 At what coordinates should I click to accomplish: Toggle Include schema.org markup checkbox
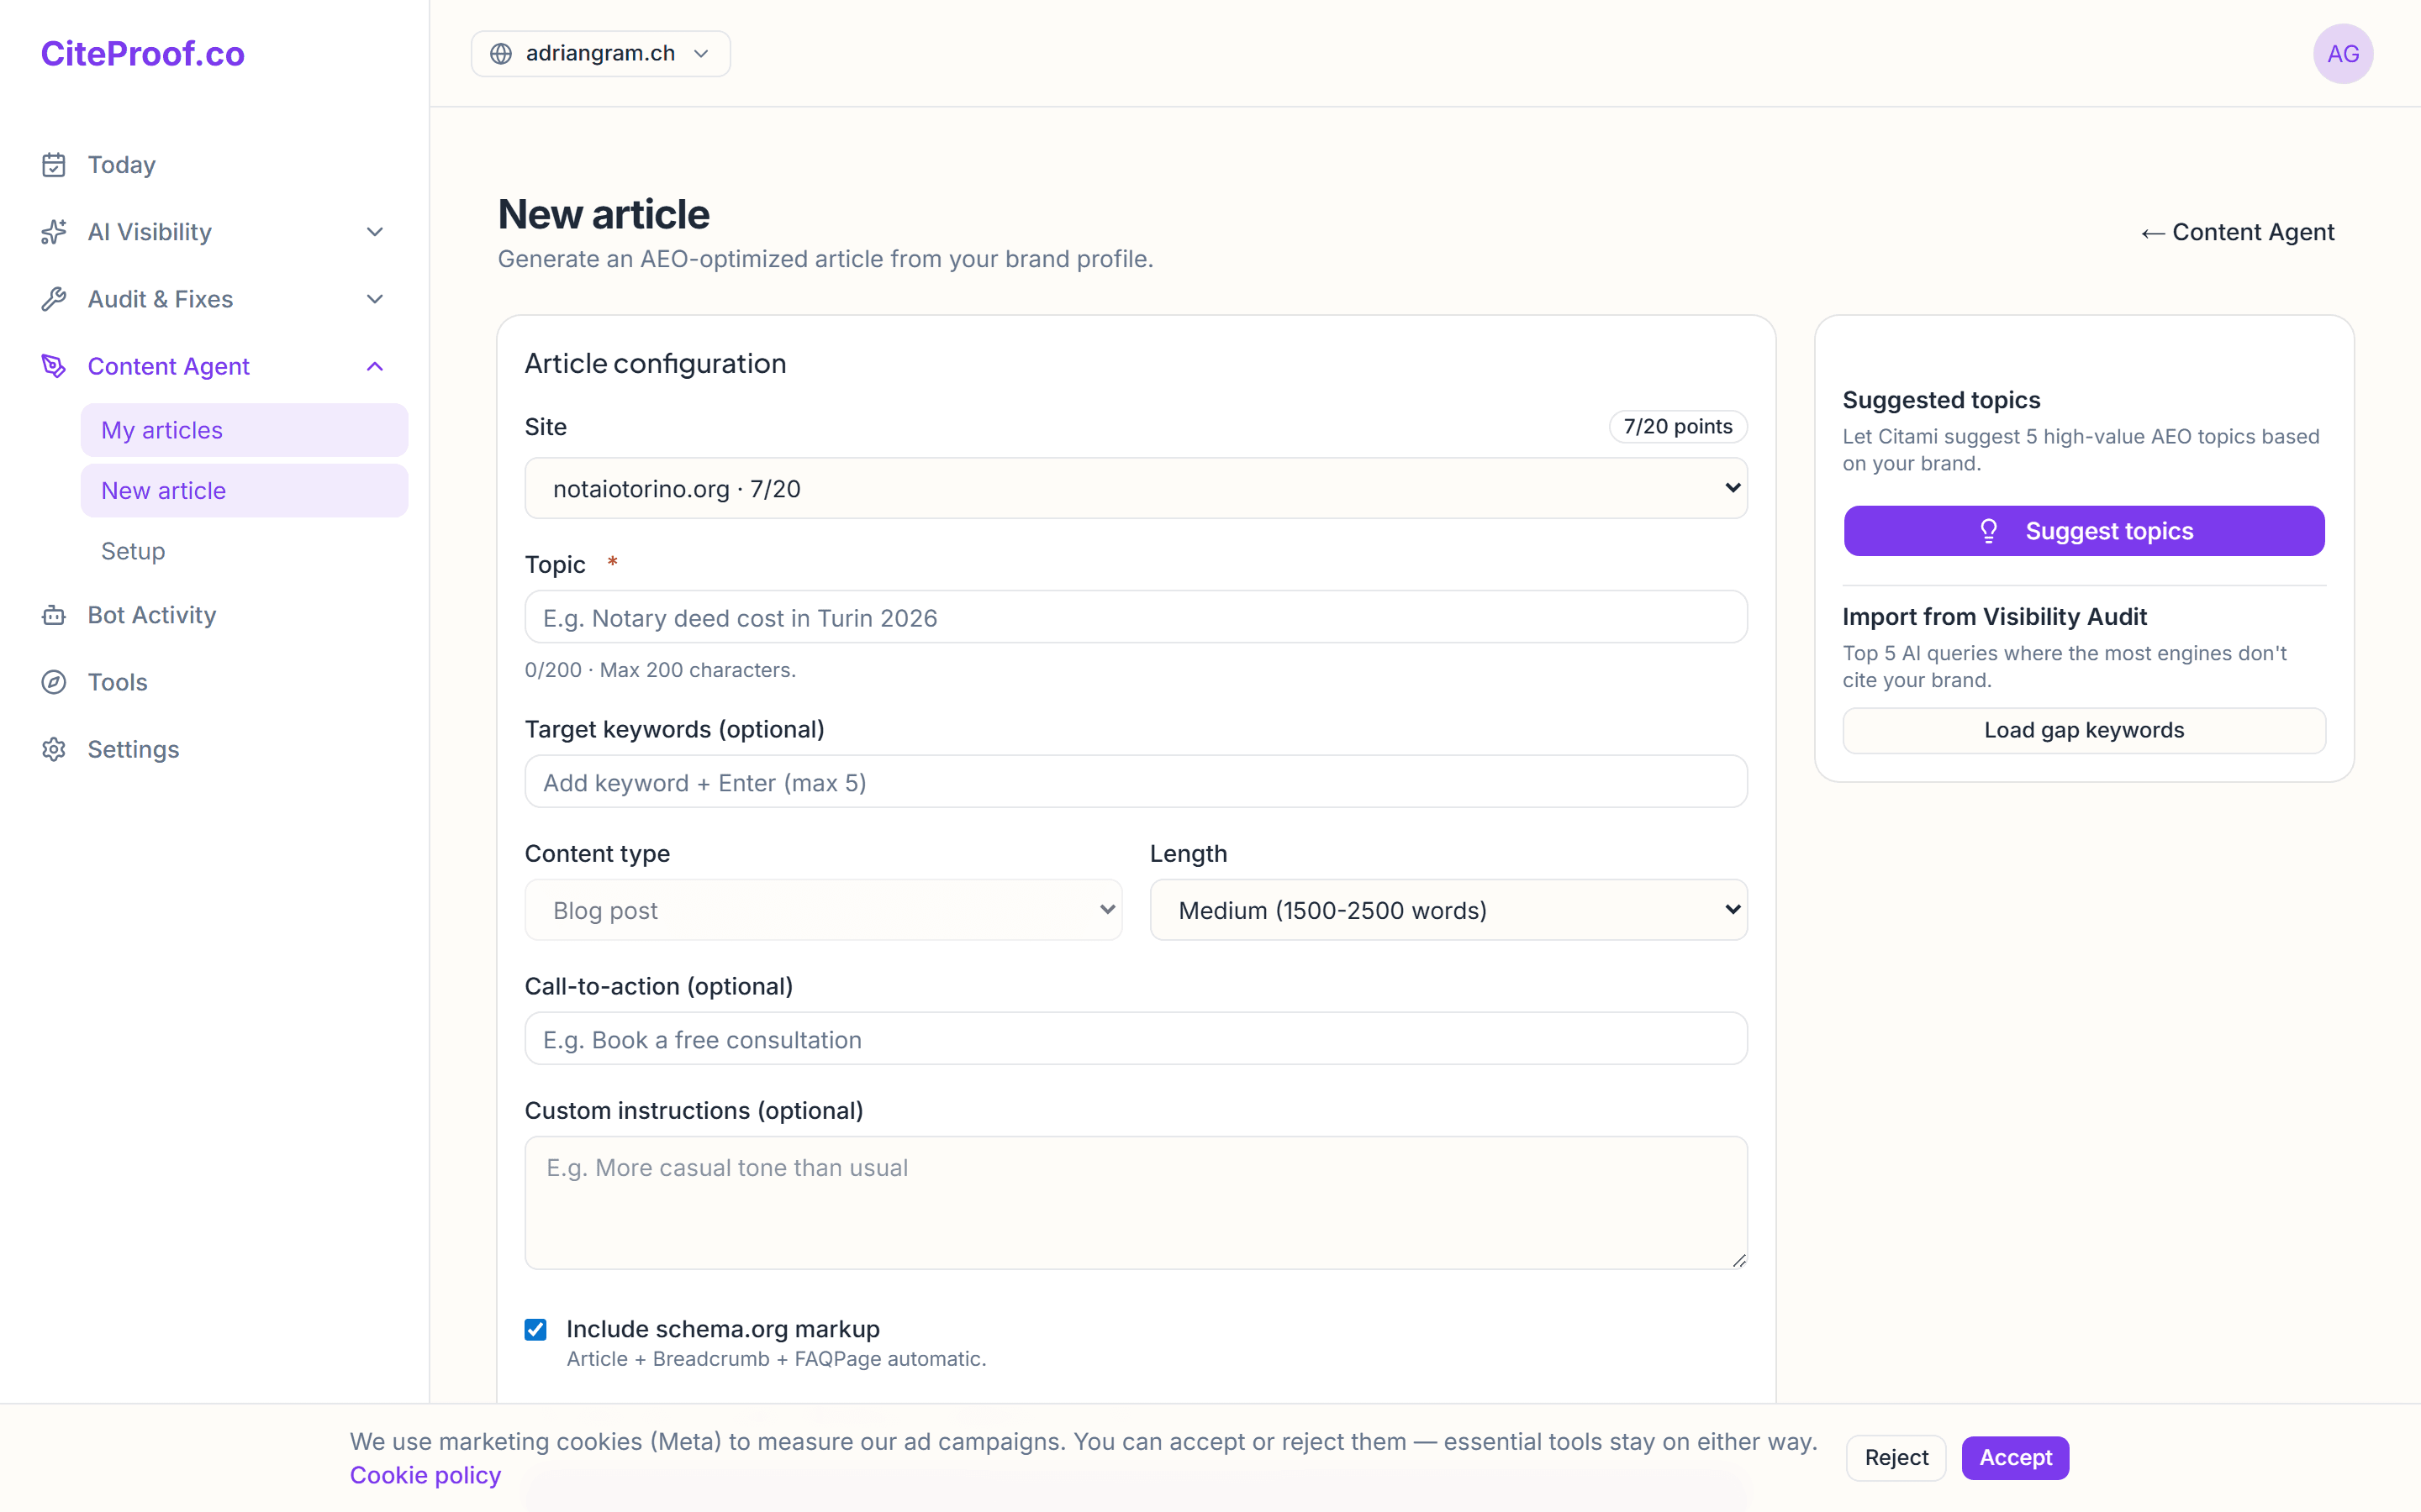click(535, 1329)
